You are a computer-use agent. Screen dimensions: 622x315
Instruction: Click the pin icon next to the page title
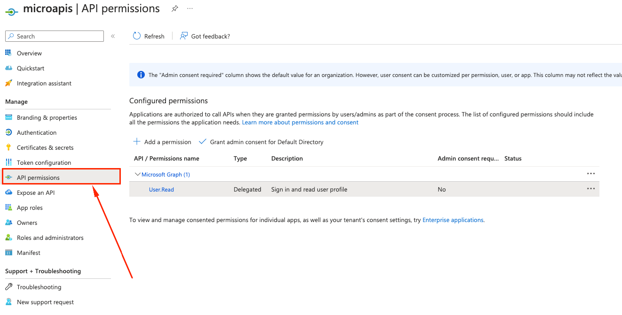(175, 8)
